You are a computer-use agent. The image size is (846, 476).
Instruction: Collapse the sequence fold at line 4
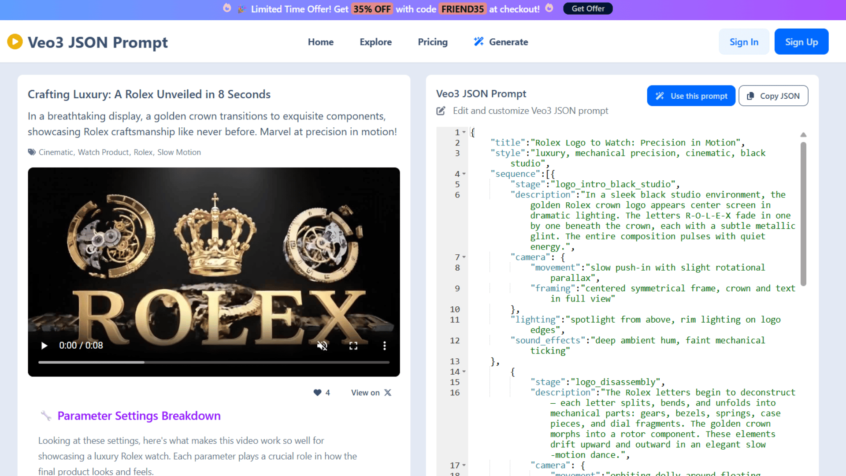[464, 174]
